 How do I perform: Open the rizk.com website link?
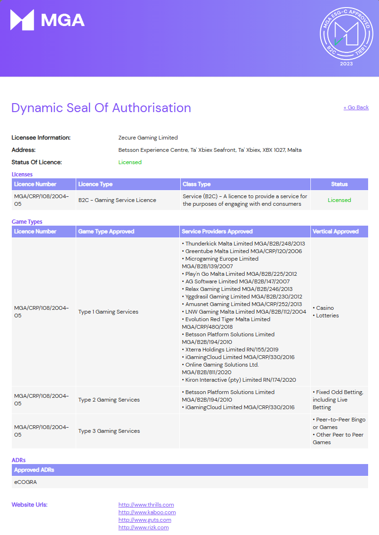(143, 527)
